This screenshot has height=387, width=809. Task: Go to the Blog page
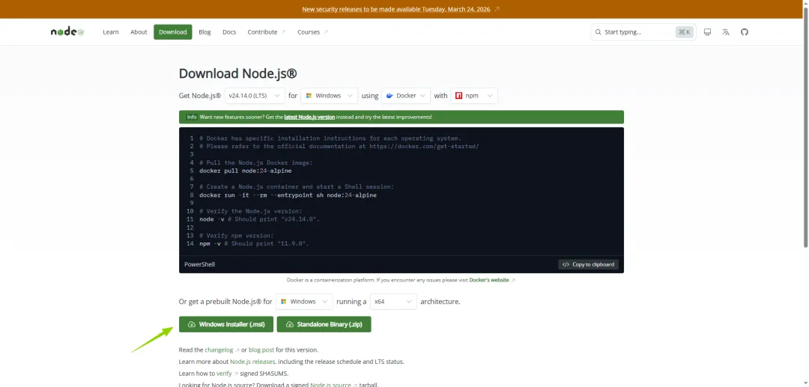tap(204, 32)
